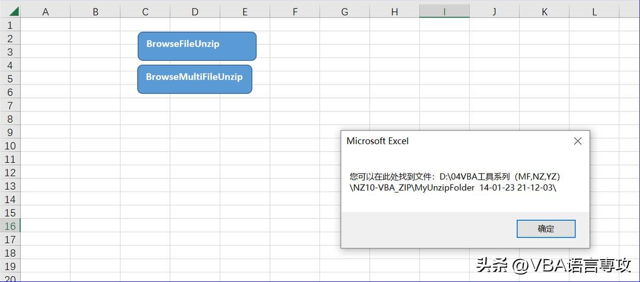
Task: Select row 4 header
Action: tap(10, 65)
